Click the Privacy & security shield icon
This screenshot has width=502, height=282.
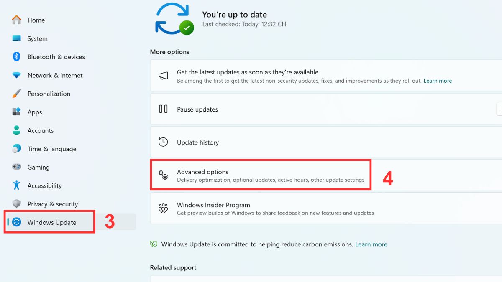(17, 204)
